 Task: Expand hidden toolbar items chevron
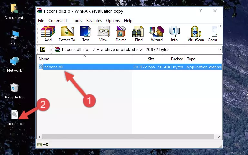220,26
